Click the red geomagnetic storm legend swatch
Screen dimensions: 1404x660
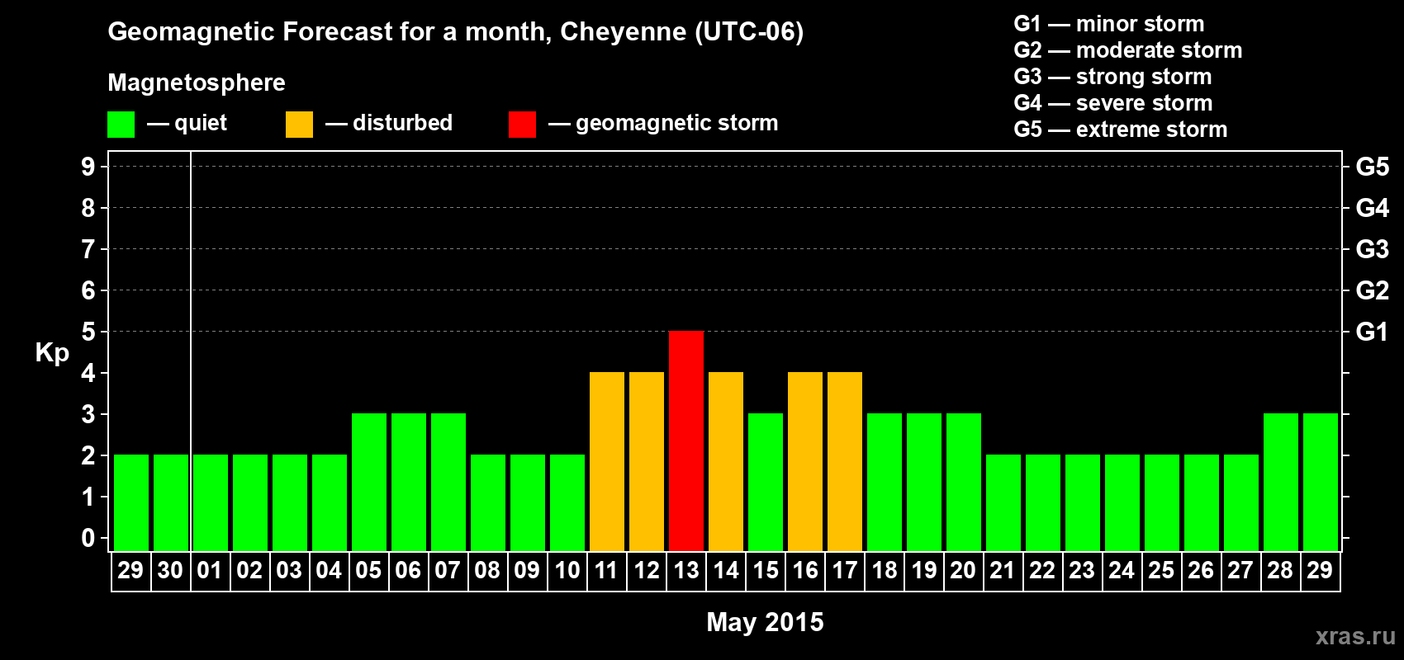(x=522, y=125)
